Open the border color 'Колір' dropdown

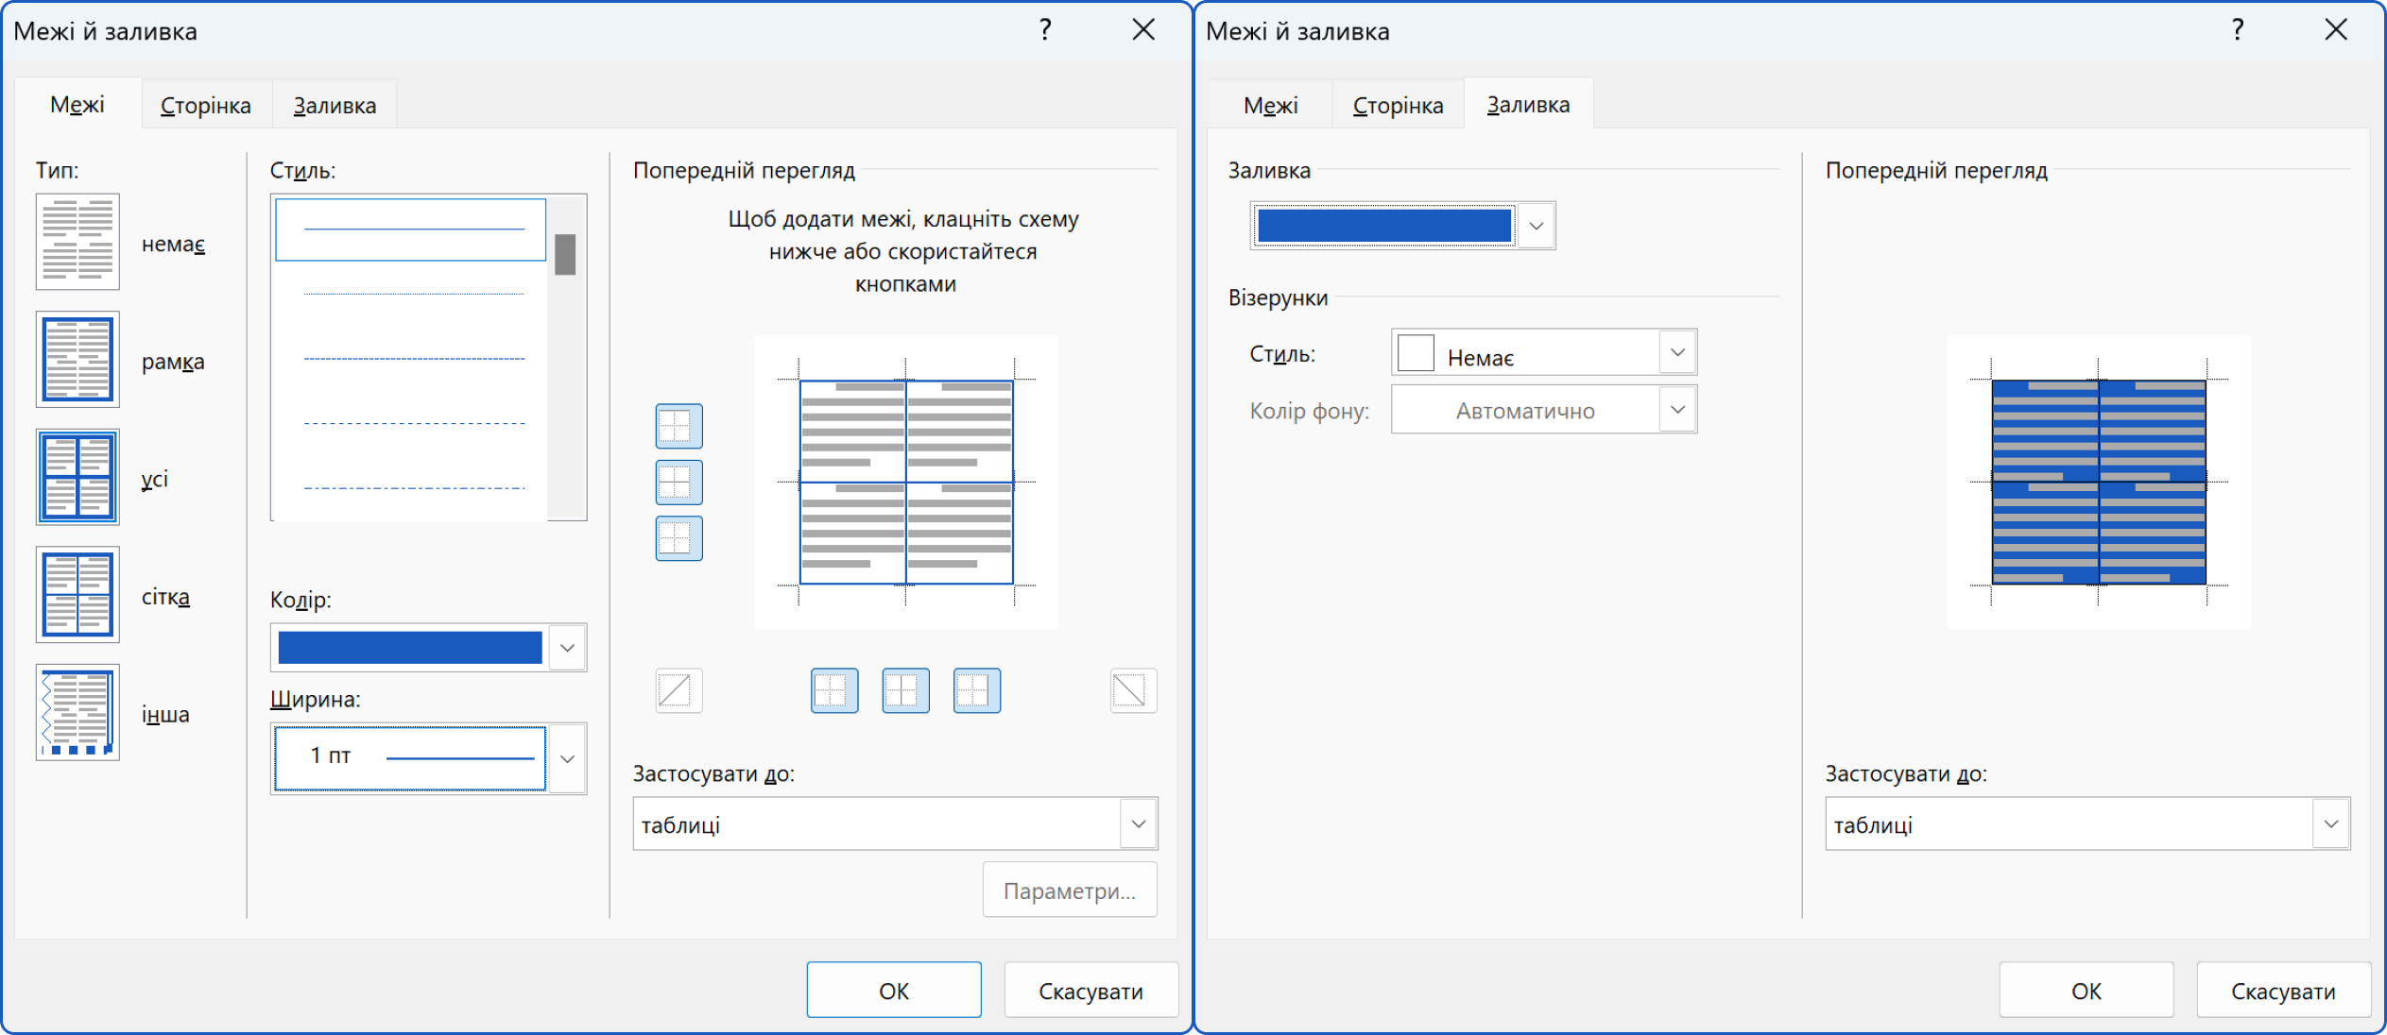point(567,648)
